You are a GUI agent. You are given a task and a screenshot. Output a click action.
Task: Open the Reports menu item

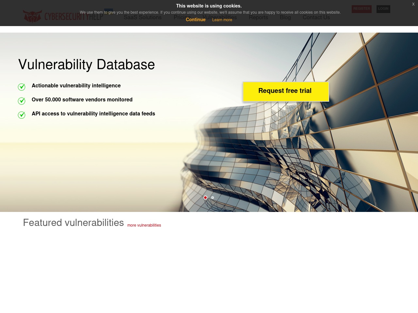[258, 17]
